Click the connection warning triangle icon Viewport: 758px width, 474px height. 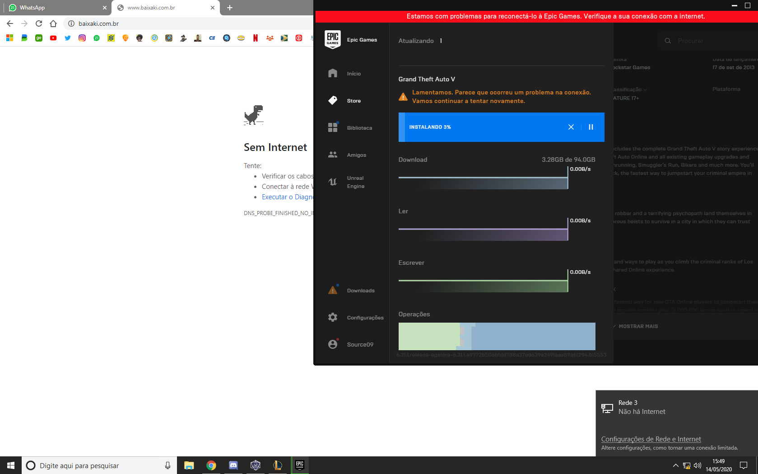coord(403,97)
